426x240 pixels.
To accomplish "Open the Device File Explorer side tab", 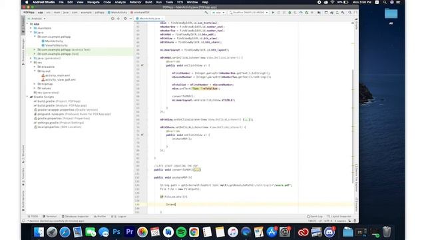I will (356, 177).
